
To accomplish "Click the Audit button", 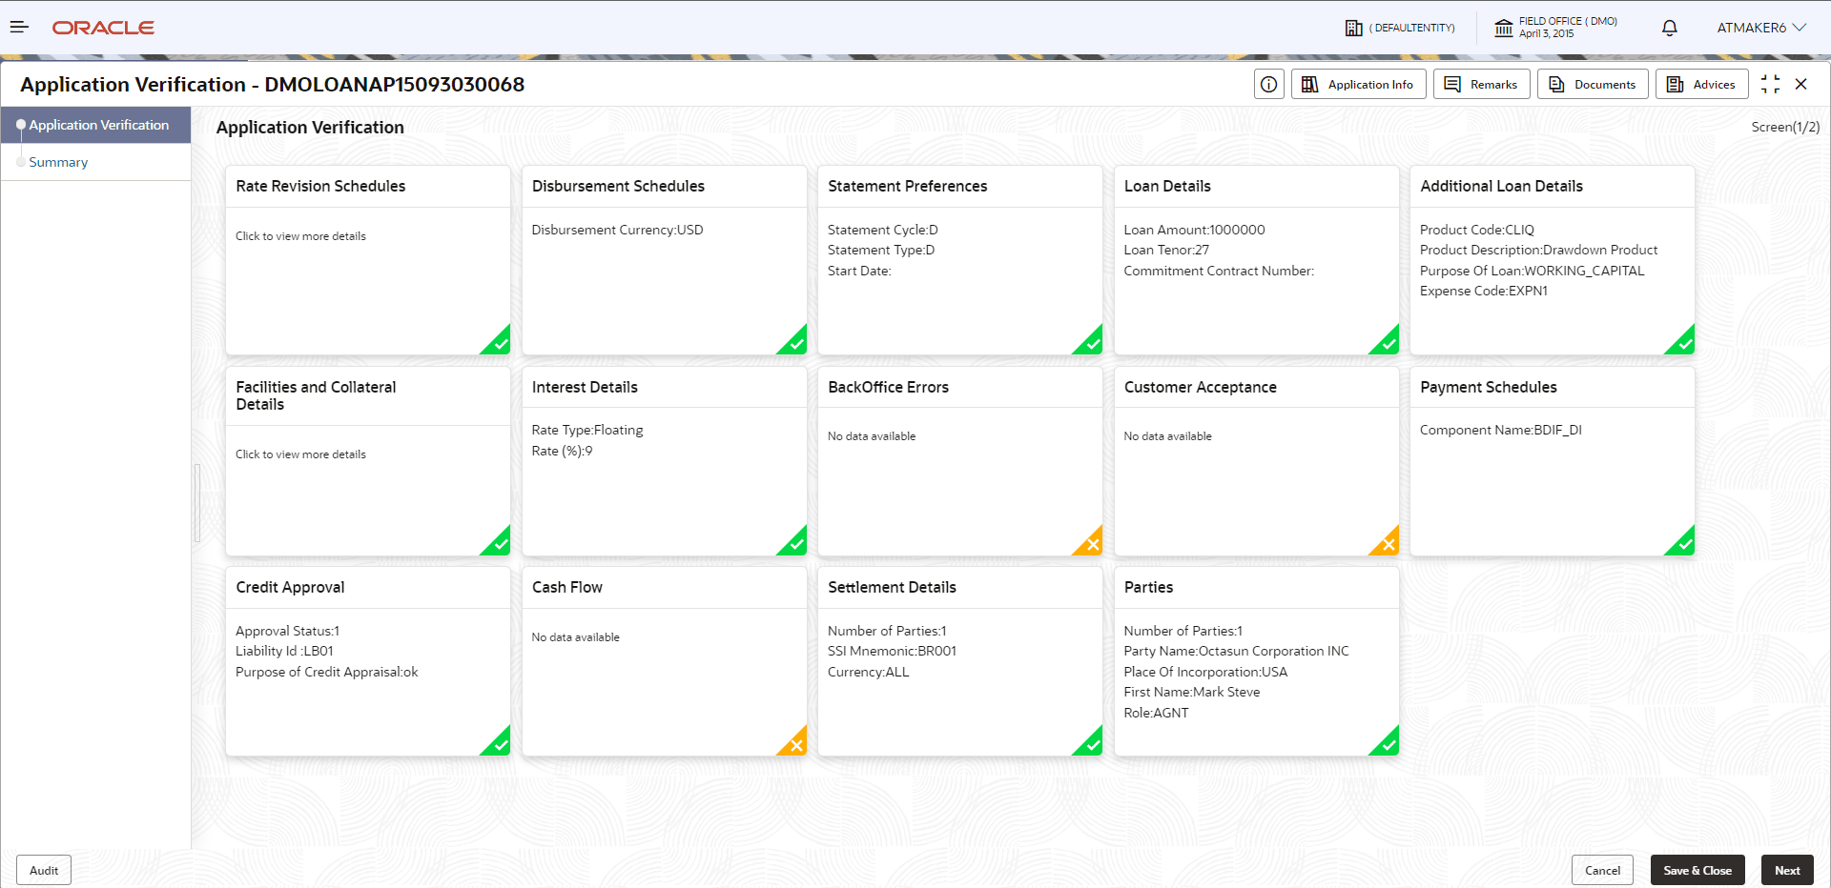I will point(44,870).
